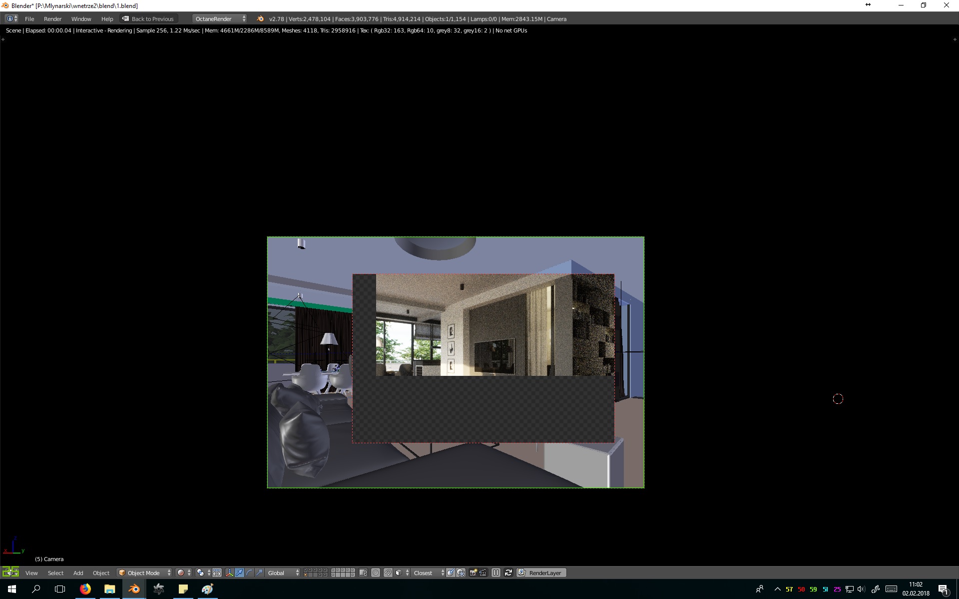
Task: Select the translate manipulator arrow
Action: tap(239, 573)
